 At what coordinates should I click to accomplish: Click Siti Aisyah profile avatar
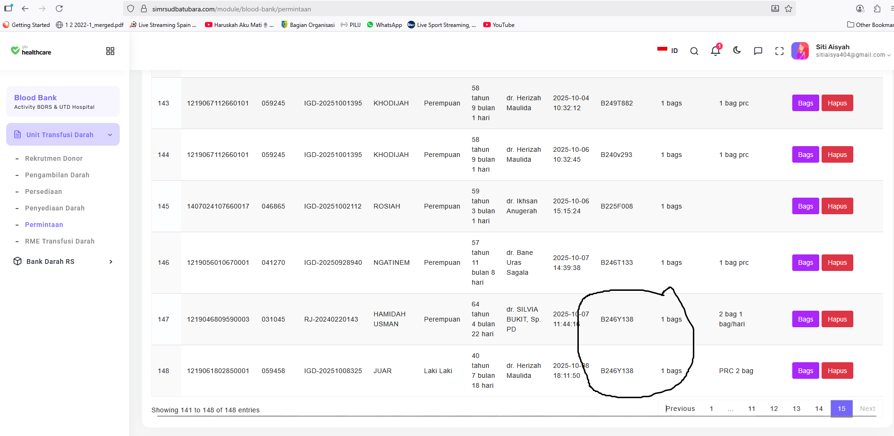(800, 51)
